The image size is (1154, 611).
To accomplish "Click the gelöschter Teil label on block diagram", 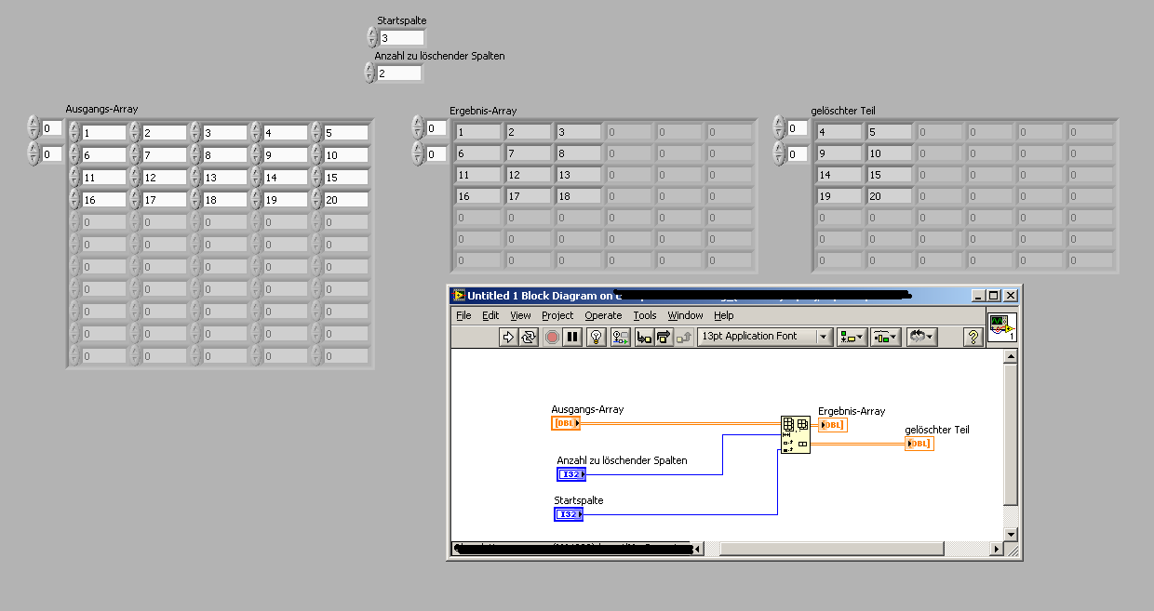I will tap(937, 430).
